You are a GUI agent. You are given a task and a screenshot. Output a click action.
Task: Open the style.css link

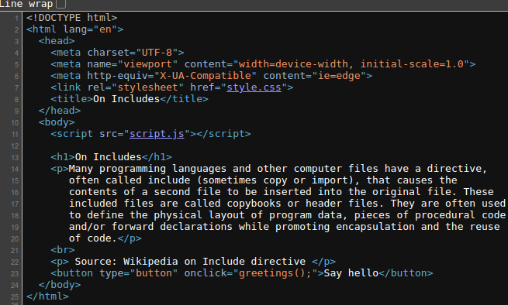254,87
